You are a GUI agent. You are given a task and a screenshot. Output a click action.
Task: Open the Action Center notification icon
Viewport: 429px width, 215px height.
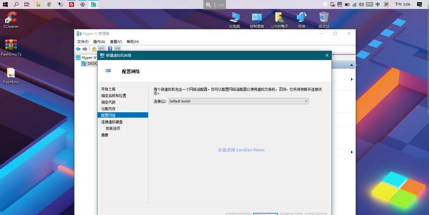(x=419, y=4)
